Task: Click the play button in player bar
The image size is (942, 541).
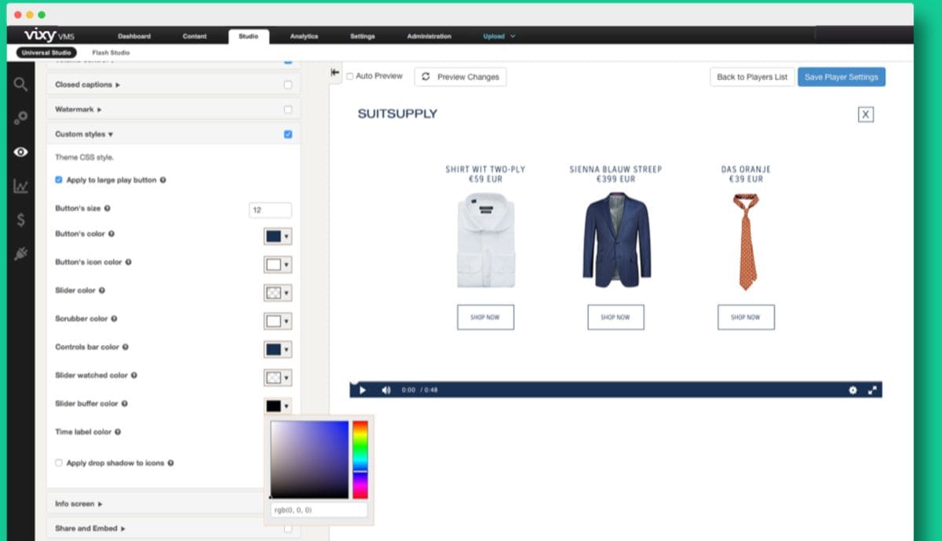Action: 362,390
